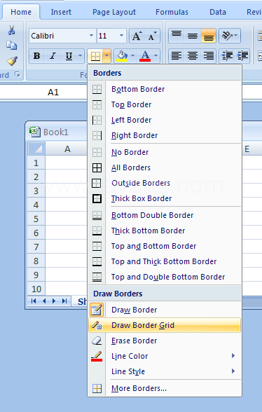Screen dimensions: 262x412
Task: Apply the Fill Color paint bucket
Action: 122,56
